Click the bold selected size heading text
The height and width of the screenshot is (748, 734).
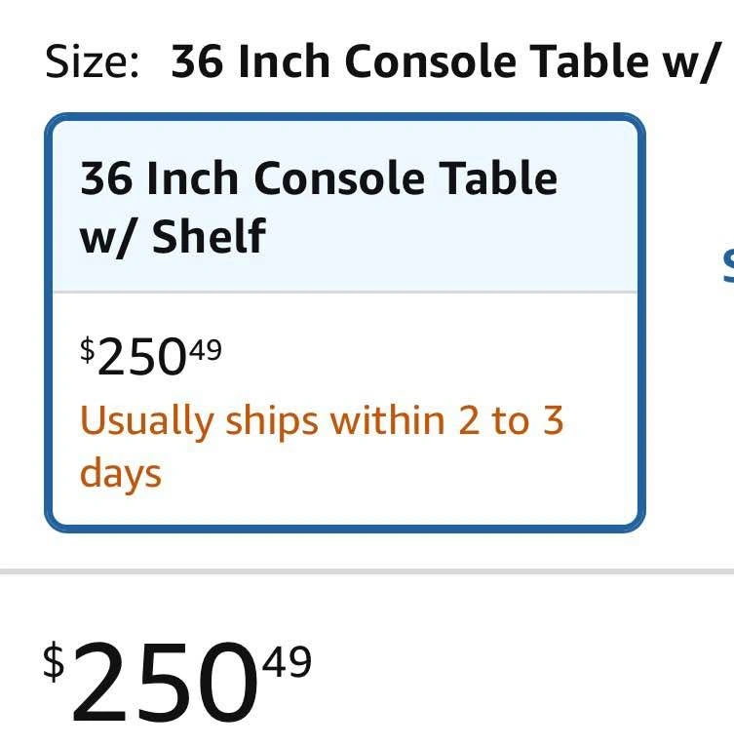coord(444,63)
